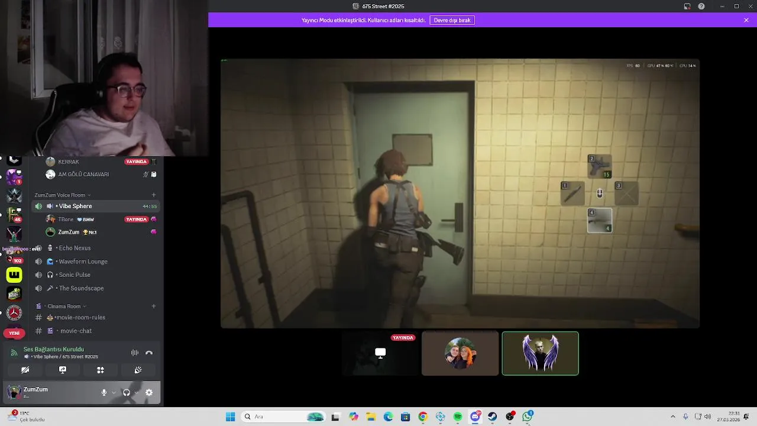Open the yellow W server icon
757x426 pixels.
(x=14, y=275)
